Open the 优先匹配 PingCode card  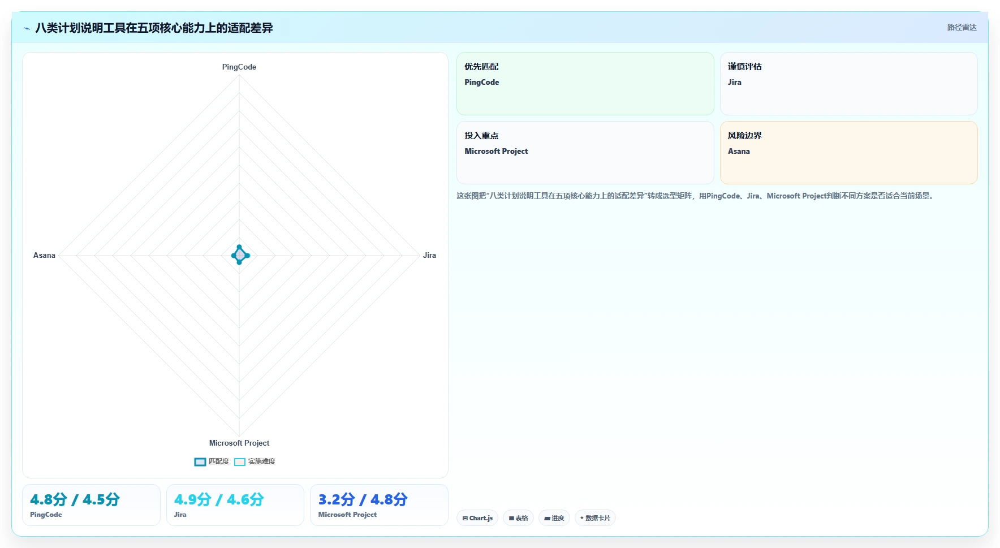point(585,84)
